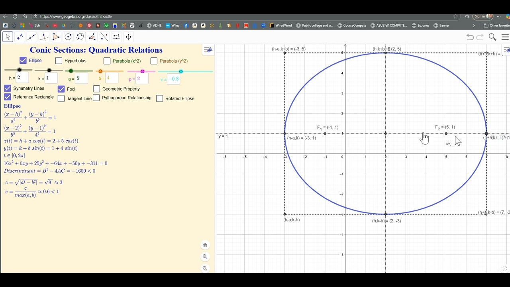The height and width of the screenshot is (287, 510).
Task: Go back in the browser
Action: click(5, 16)
